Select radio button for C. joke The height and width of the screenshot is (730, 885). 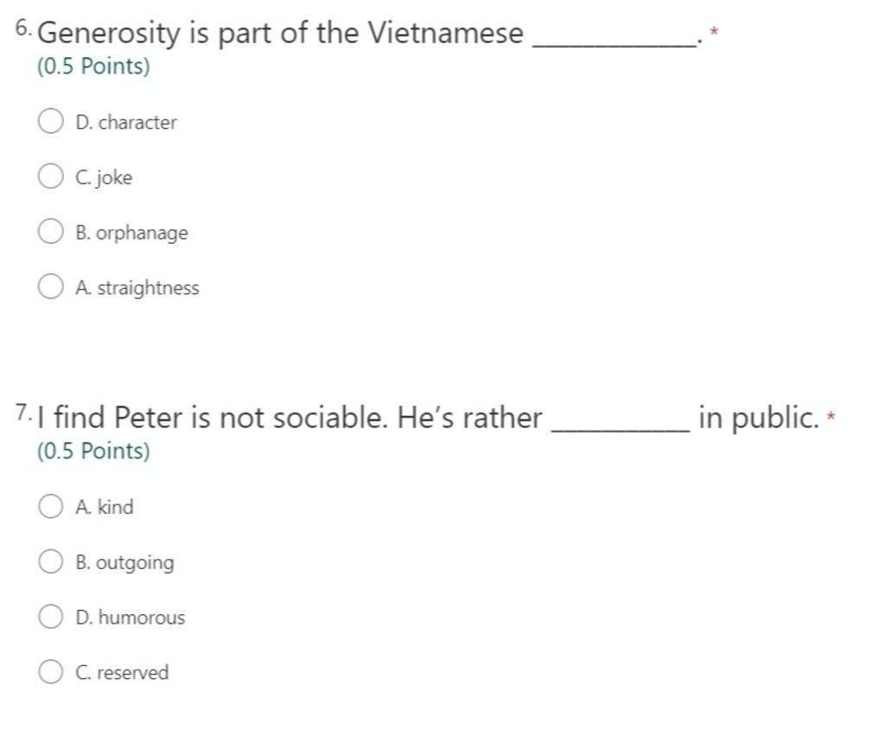[51, 176]
